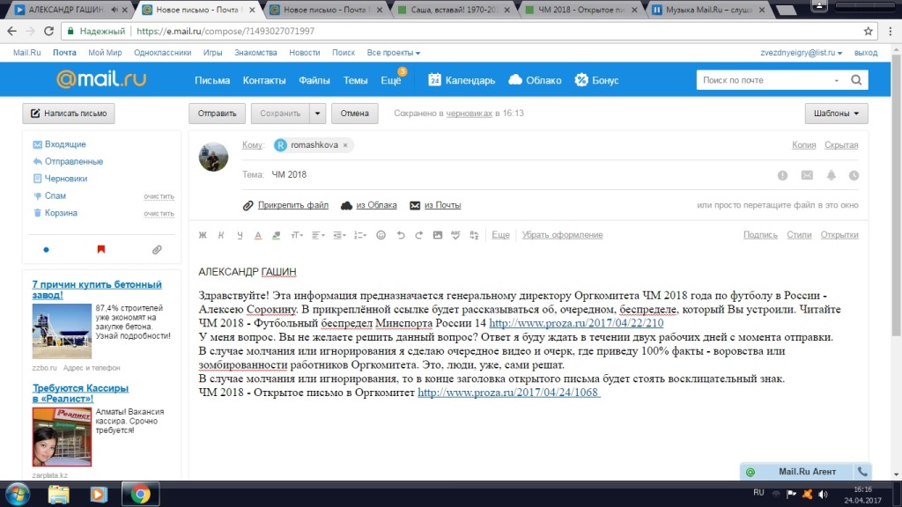
Task: Adjust the system volume from the tray
Action: pyautogui.click(x=824, y=495)
